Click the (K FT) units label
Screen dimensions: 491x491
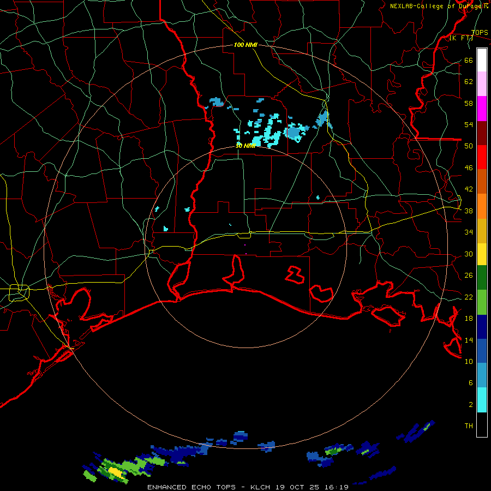(x=461, y=38)
